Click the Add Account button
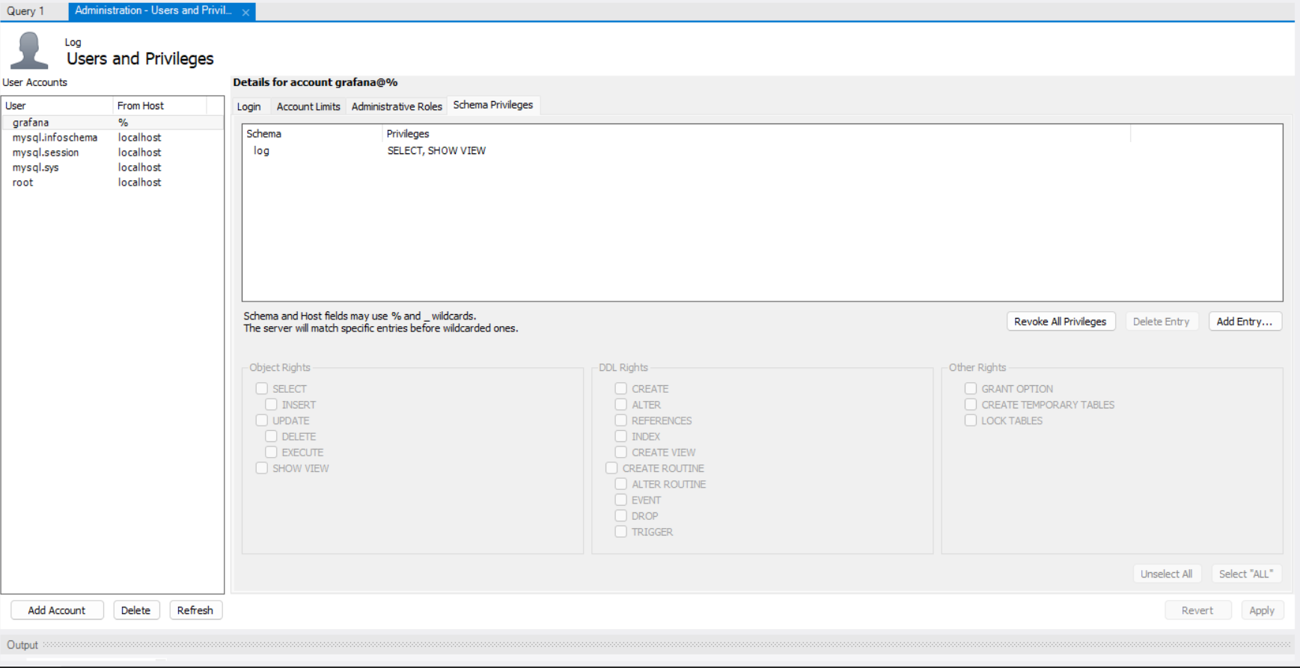 [x=57, y=610]
